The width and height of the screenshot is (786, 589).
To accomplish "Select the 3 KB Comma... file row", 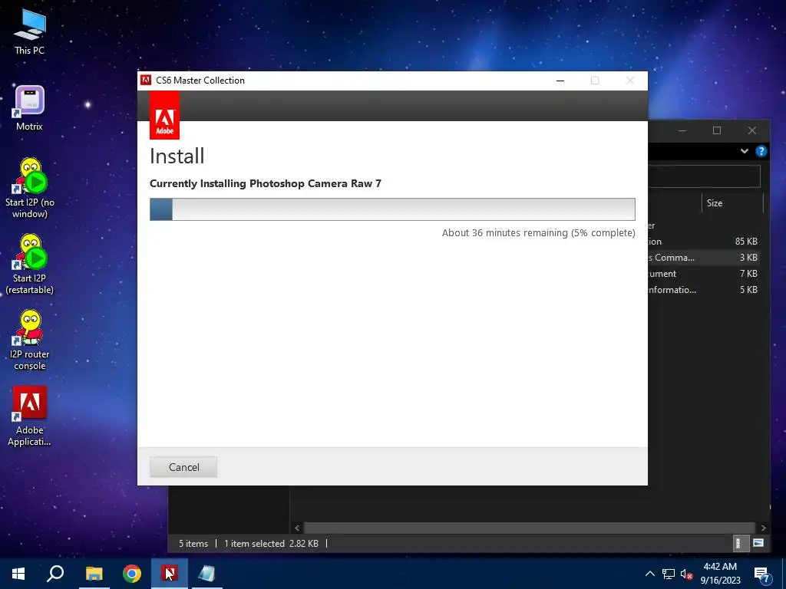I will tap(704, 258).
